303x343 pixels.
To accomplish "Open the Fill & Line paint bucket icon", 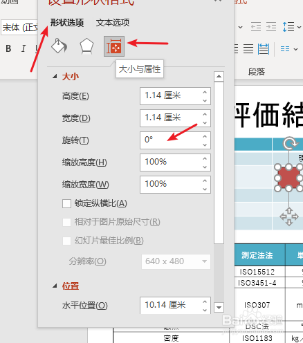I will (59, 46).
